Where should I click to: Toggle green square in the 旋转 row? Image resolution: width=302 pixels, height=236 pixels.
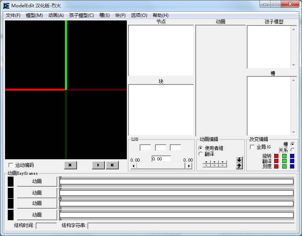[284, 156]
